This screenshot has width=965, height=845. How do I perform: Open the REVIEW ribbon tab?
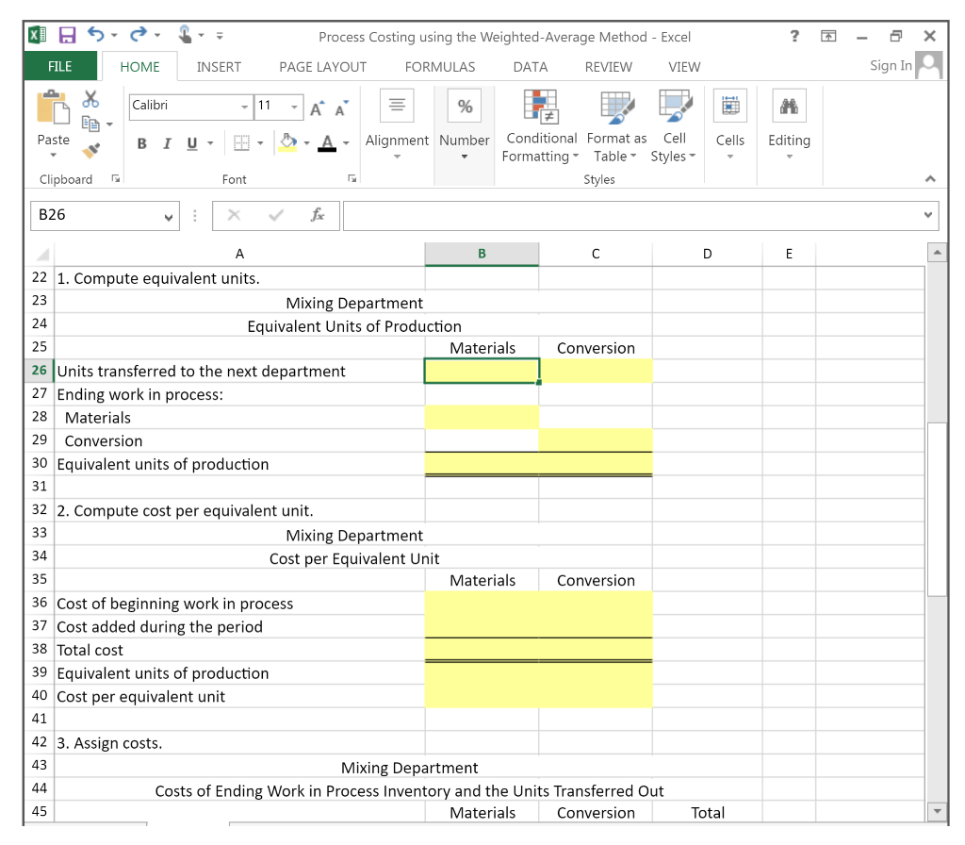coord(608,66)
